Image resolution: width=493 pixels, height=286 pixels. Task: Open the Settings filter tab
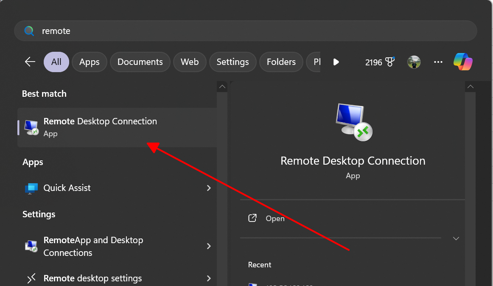(232, 62)
